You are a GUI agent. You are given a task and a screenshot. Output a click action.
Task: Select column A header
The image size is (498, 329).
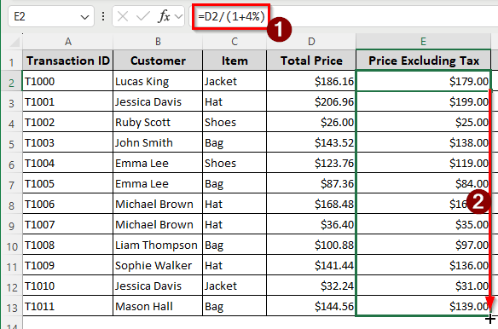pyautogui.click(x=67, y=42)
